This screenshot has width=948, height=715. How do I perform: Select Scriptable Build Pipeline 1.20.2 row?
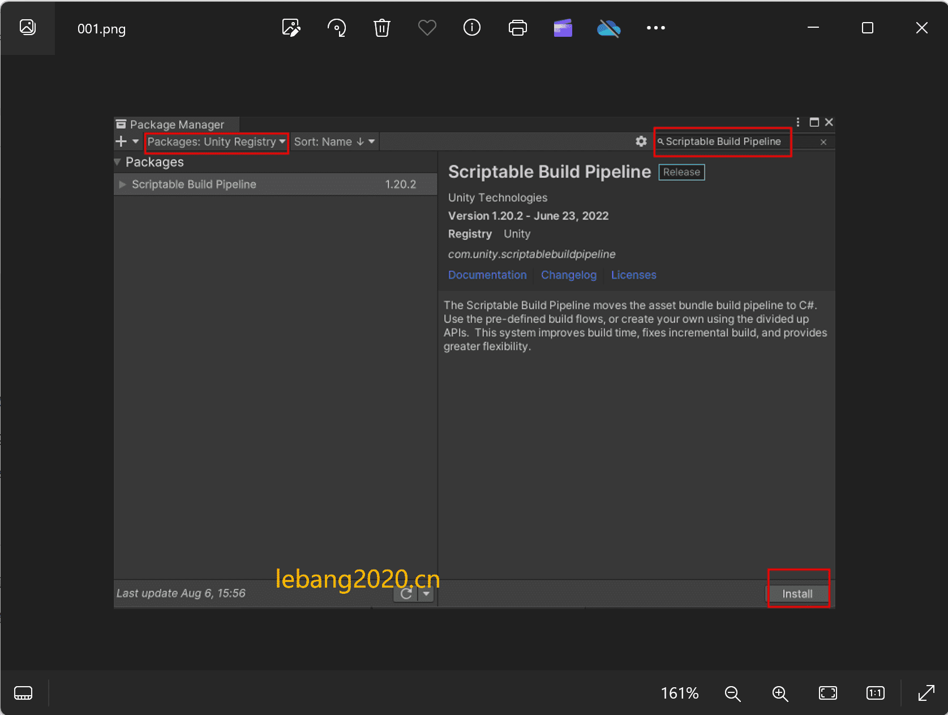click(x=276, y=185)
